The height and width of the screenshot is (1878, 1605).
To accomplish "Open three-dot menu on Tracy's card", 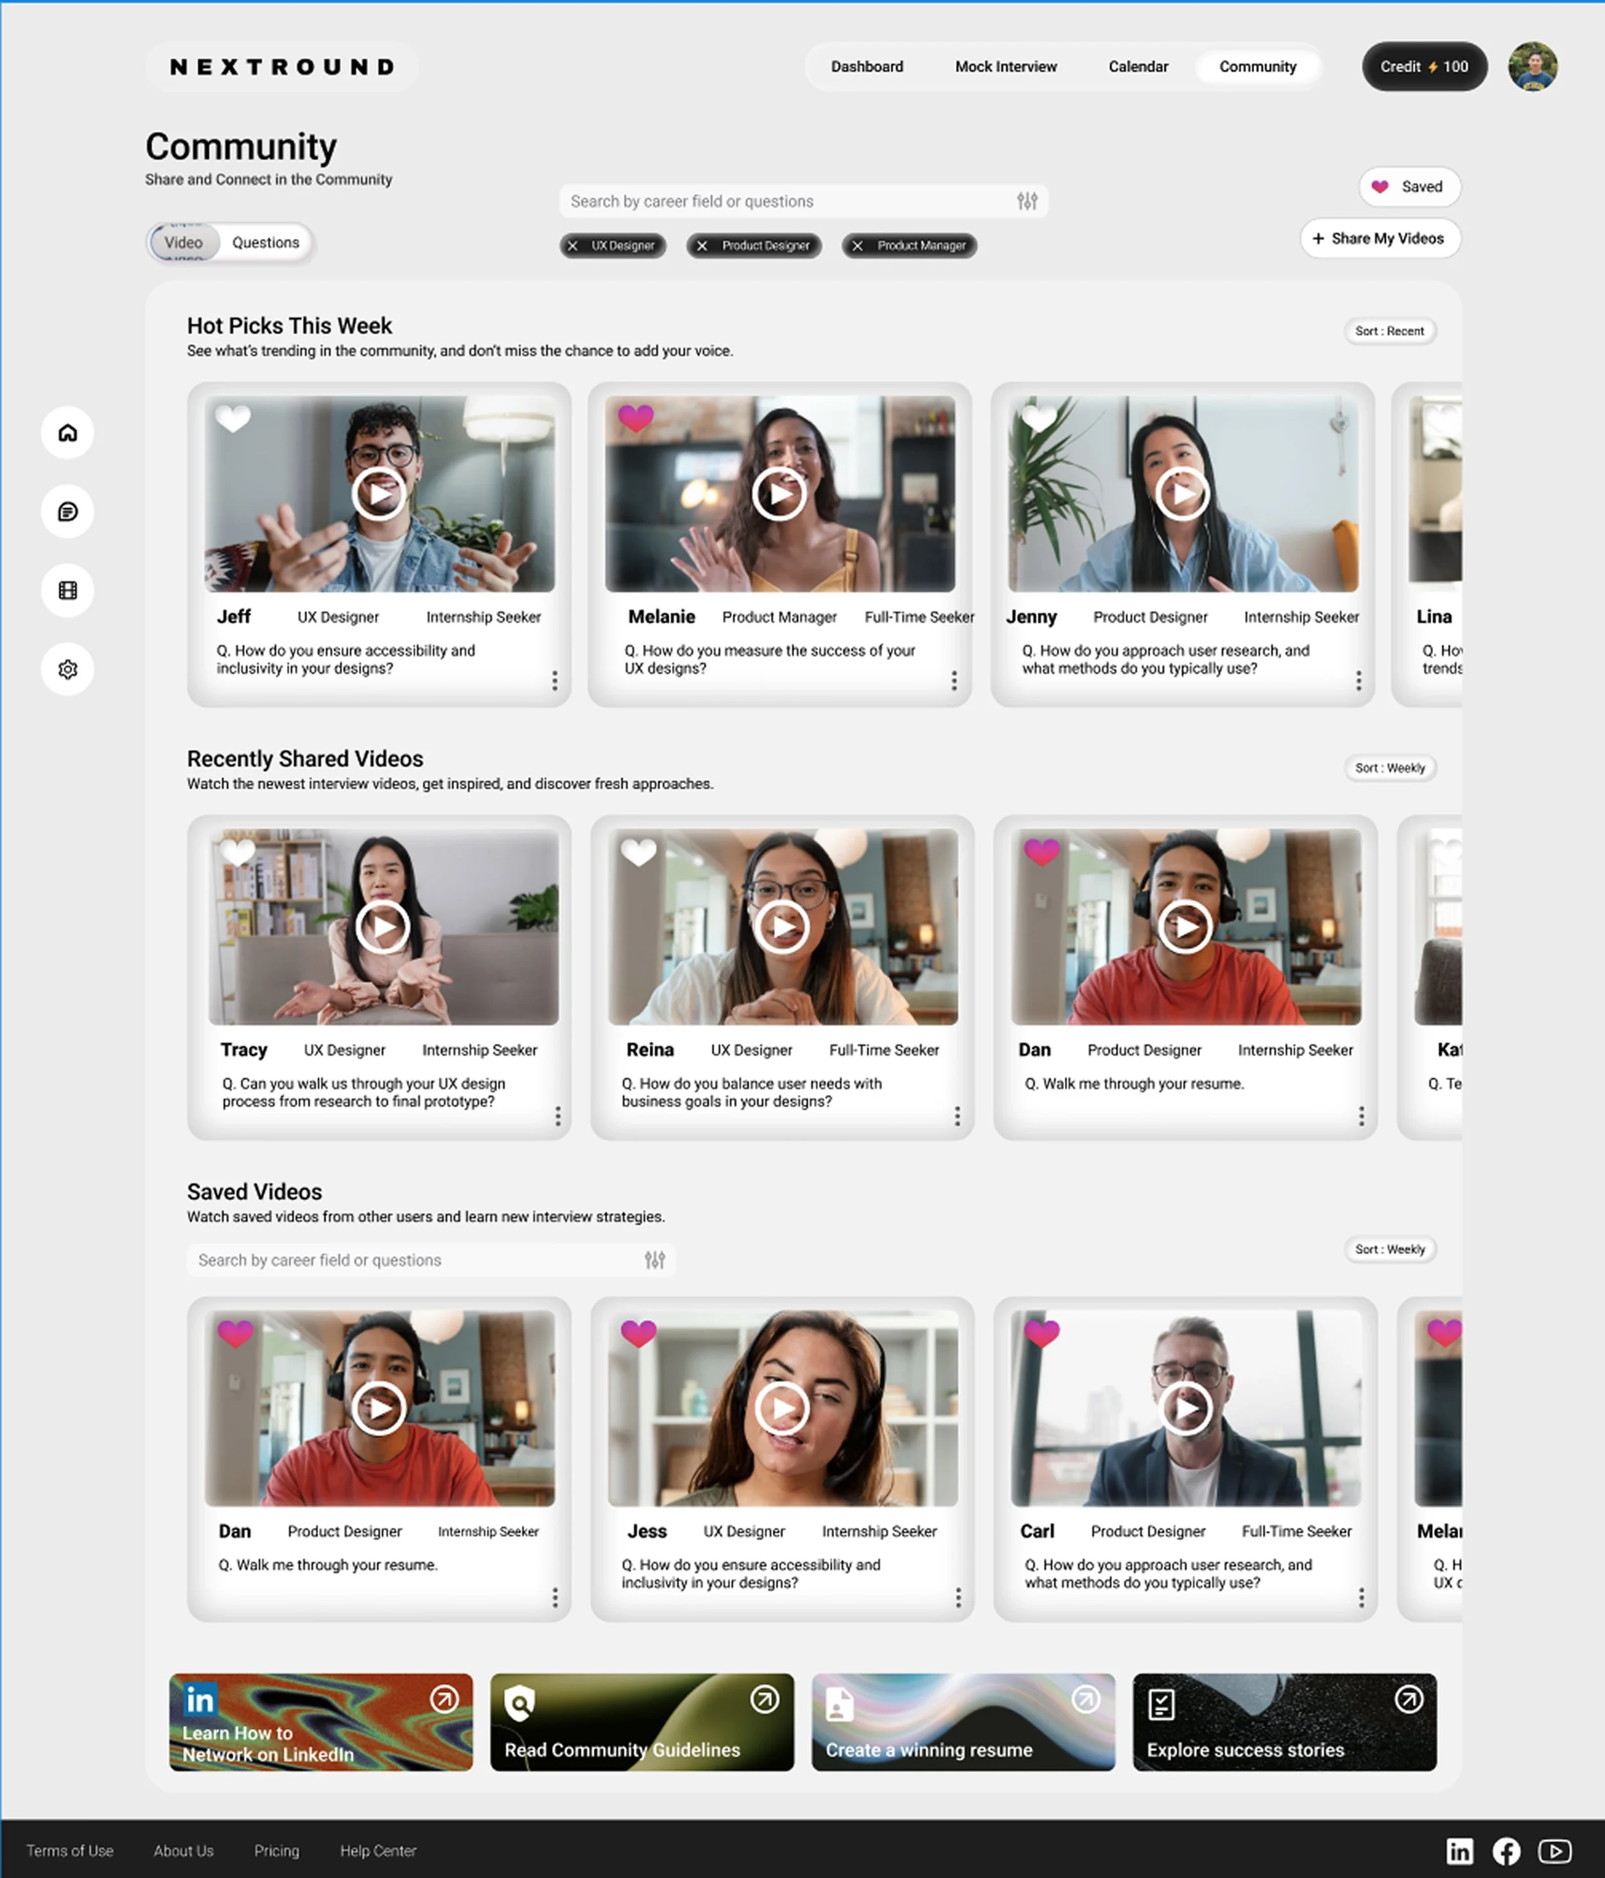I will click(557, 1116).
